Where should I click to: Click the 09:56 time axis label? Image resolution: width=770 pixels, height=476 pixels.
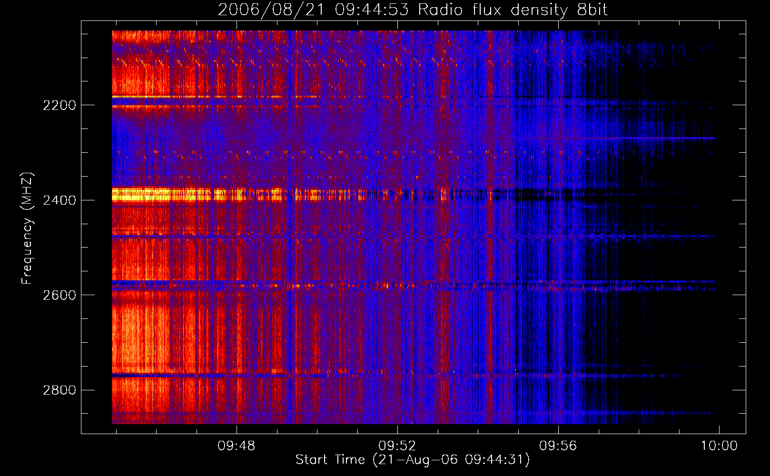(558, 446)
